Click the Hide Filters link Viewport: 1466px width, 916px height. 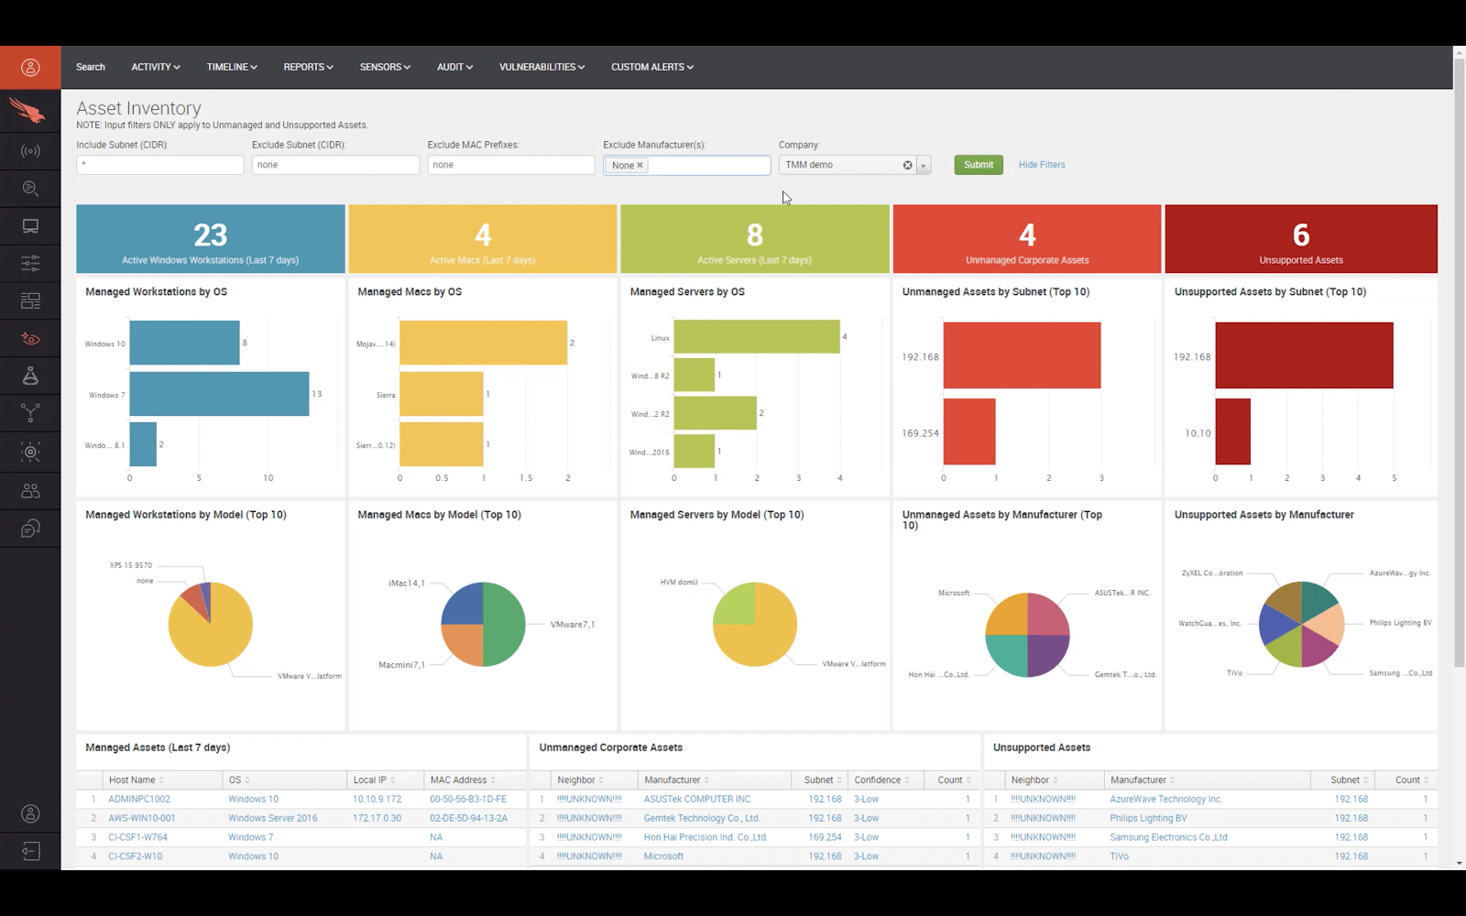pos(1042,165)
